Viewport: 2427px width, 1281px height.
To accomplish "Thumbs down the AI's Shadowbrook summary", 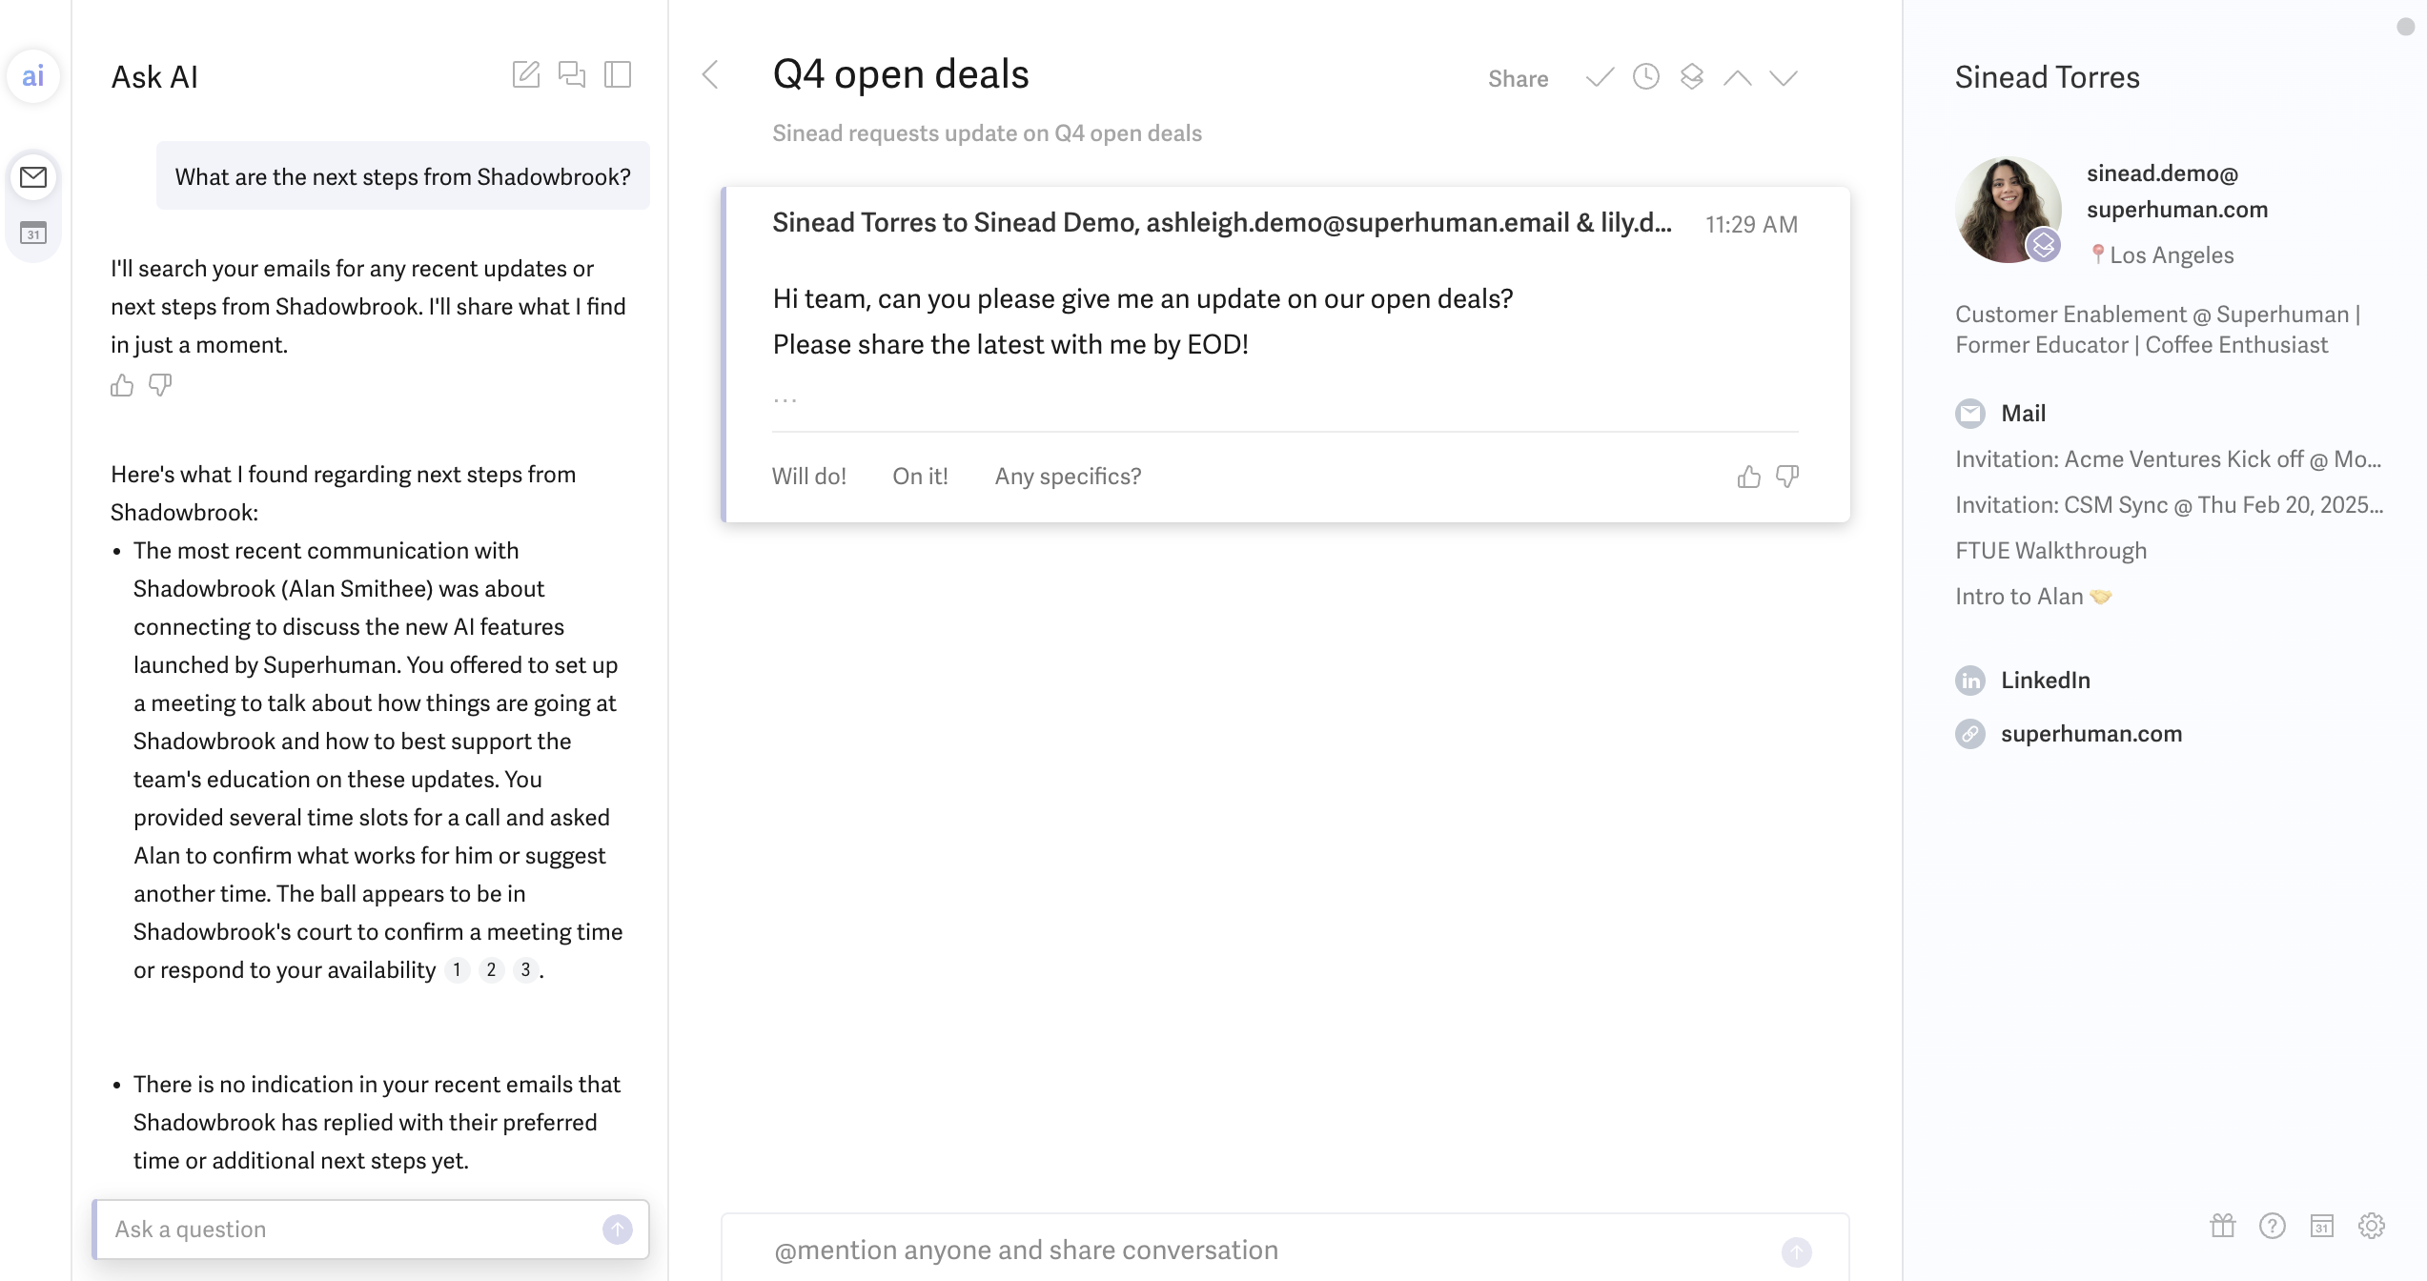I will pos(160,385).
